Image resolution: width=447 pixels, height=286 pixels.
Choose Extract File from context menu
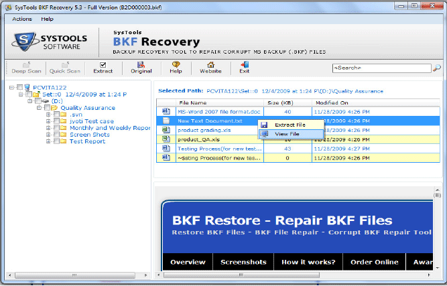(x=291, y=125)
